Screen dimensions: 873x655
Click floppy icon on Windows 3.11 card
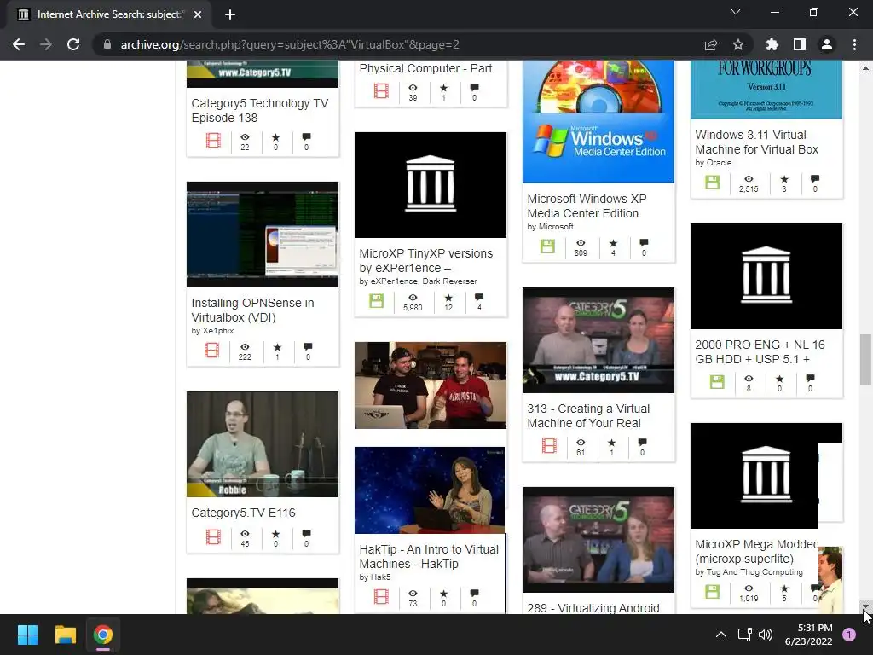712,183
